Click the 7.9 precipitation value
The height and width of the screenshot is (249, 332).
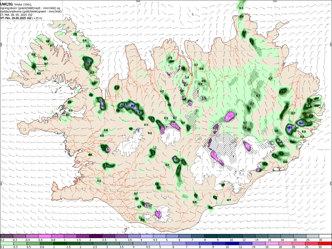pos(102,106)
